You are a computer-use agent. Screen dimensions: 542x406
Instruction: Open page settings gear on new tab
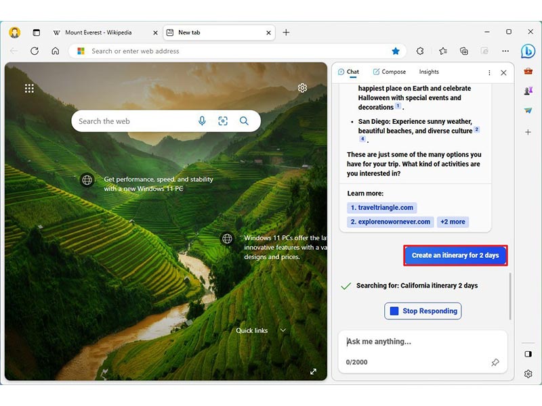302,88
